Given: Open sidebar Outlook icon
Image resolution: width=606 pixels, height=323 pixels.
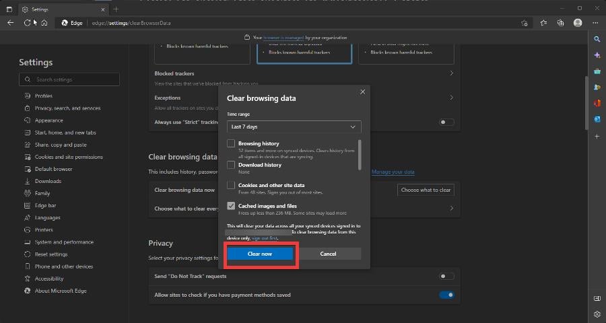Looking at the screenshot, I should pyautogui.click(x=597, y=119).
